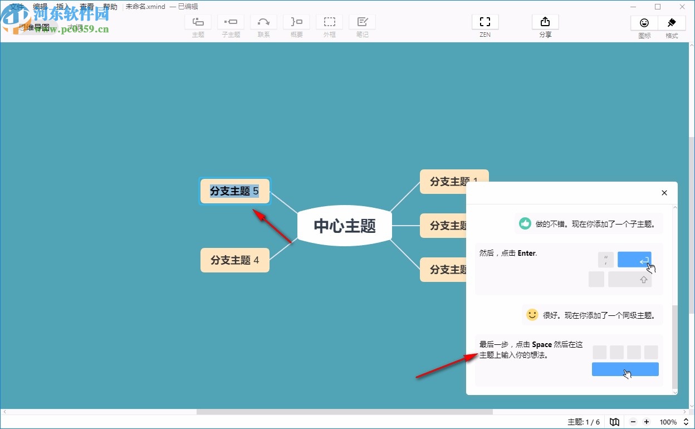Viewport: 695px width, 429px height.
Task: Open the zoom level selector chevron
Action: (x=686, y=422)
